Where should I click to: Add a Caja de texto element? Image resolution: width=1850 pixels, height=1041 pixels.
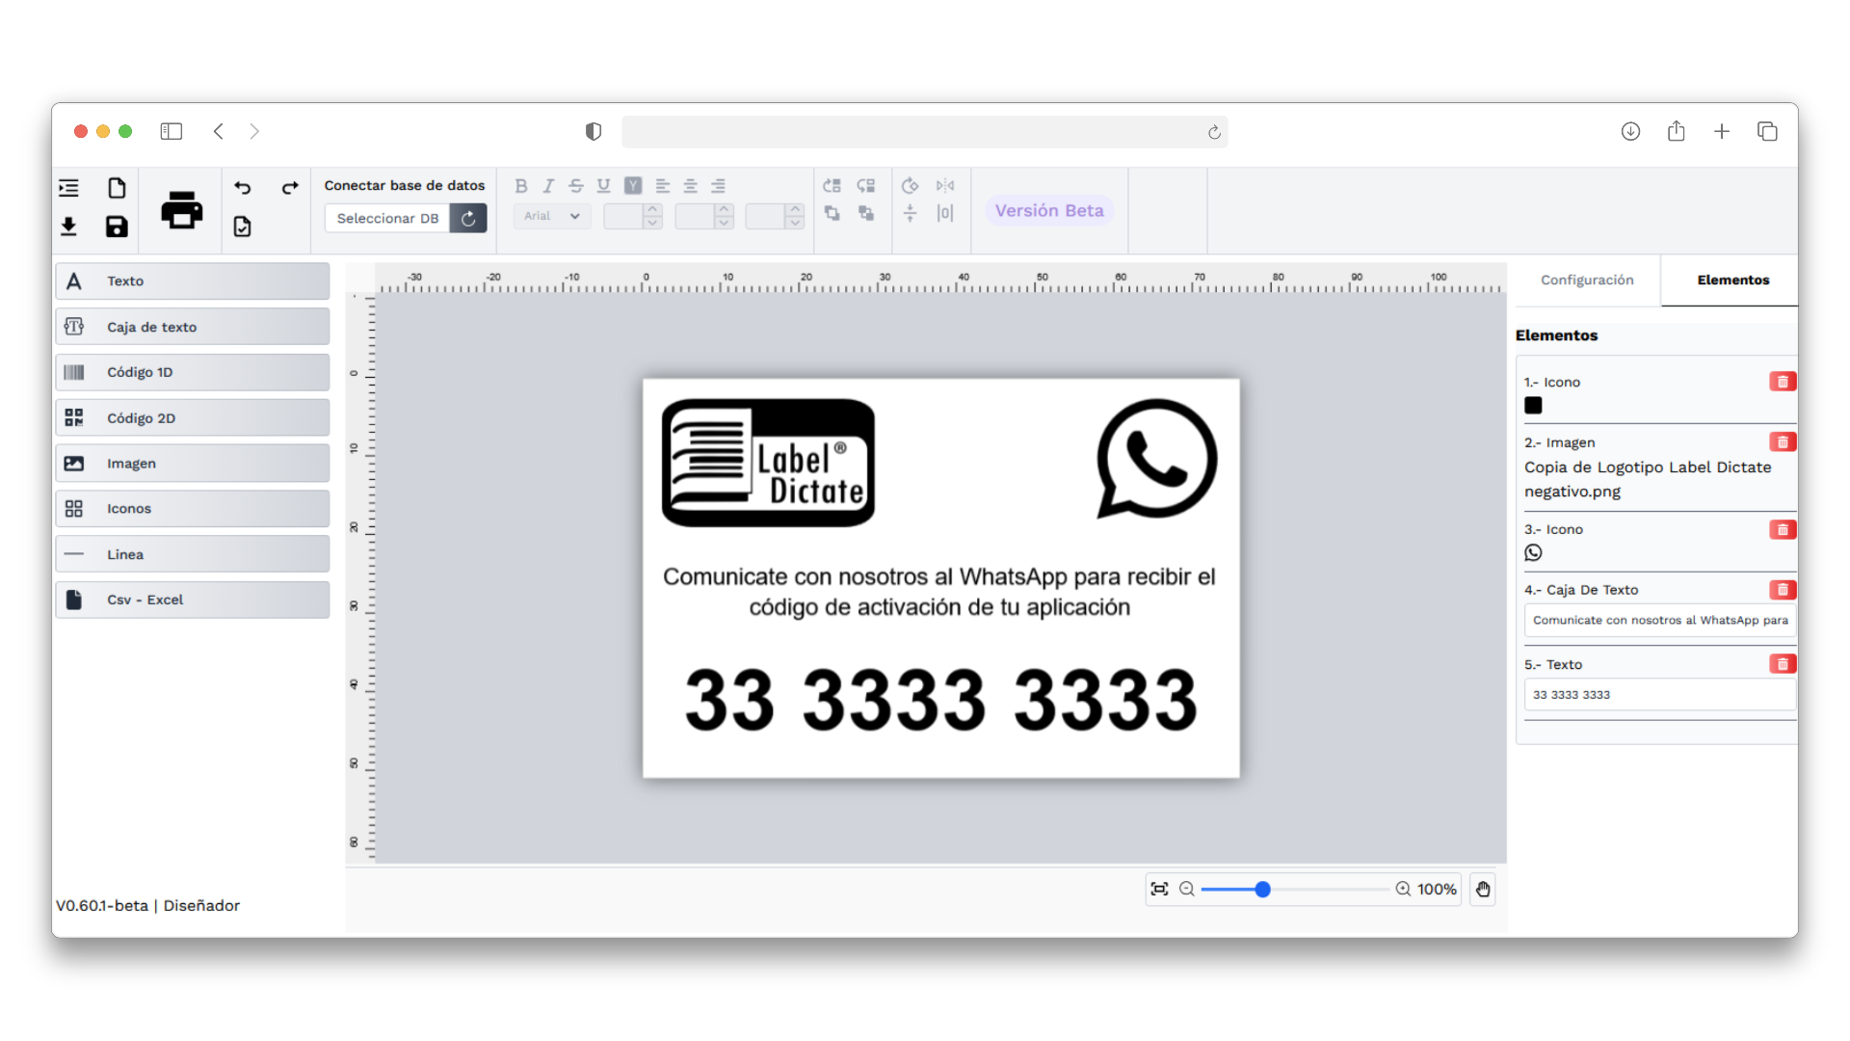193,327
